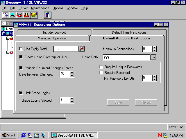The height and width of the screenshot is (139, 186).
Task: Open the Maintenance menu
Action: point(40,8)
